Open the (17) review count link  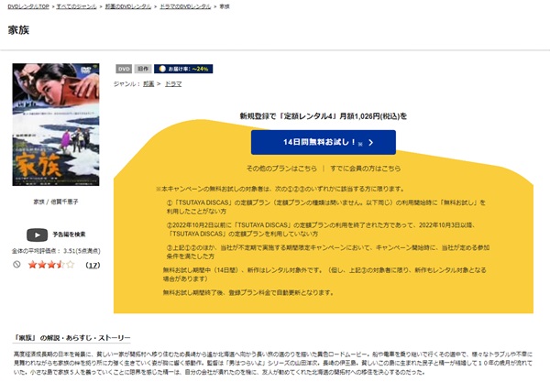pos(93,266)
